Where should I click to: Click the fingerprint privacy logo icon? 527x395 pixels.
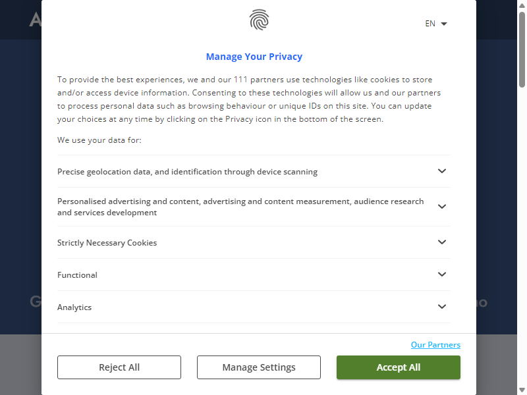coord(259,20)
